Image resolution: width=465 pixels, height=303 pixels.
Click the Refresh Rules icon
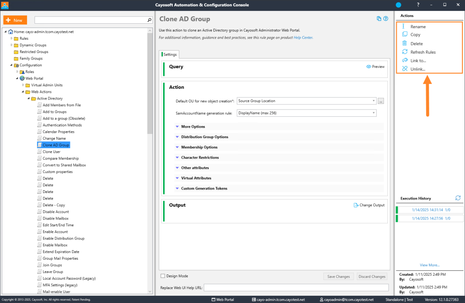pyautogui.click(x=405, y=52)
